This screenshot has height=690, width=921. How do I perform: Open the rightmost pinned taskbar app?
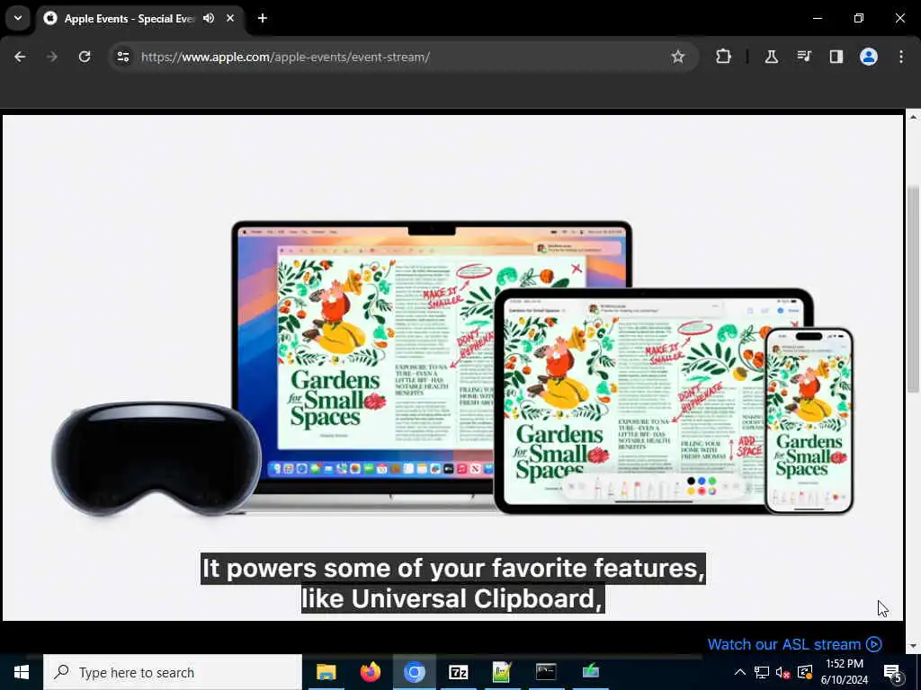point(590,672)
